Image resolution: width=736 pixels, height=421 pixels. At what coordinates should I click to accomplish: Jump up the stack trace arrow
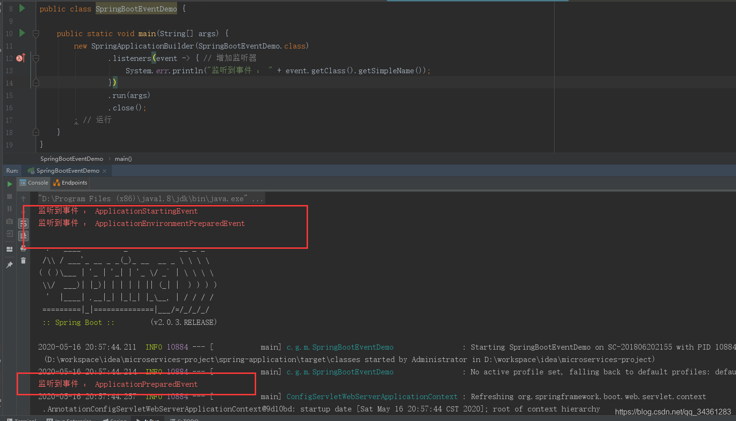click(23, 199)
